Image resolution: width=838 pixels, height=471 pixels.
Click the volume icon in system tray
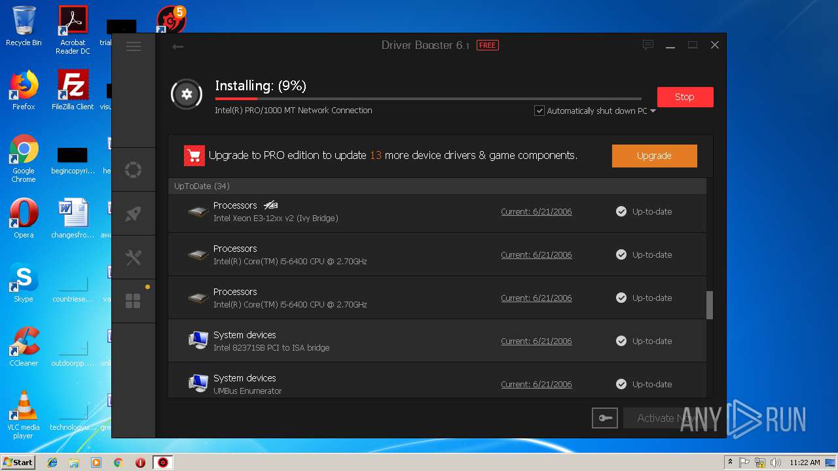pyautogui.click(x=776, y=462)
